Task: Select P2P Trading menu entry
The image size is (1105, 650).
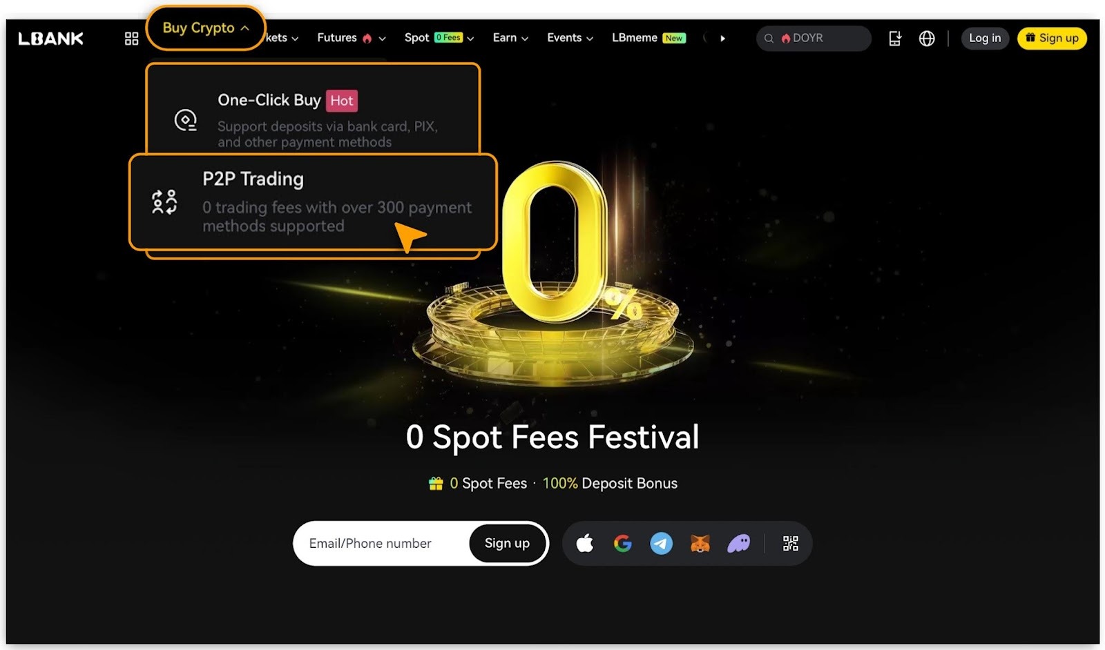Action: [x=313, y=201]
